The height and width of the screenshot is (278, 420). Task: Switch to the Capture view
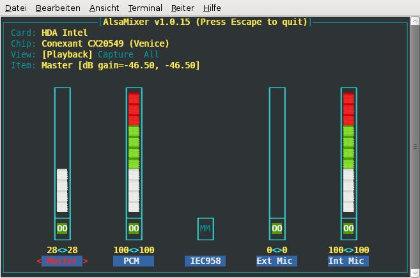(x=116, y=54)
